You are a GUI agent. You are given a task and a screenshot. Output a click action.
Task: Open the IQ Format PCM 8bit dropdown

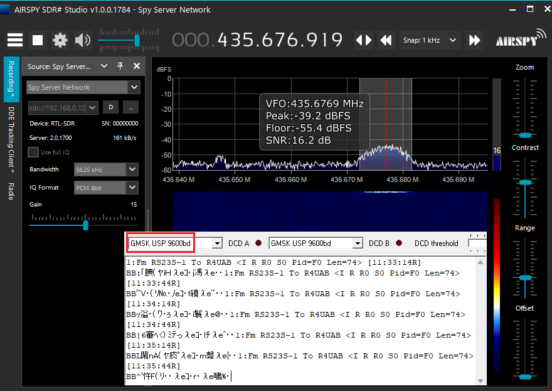[x=106, y=188]
